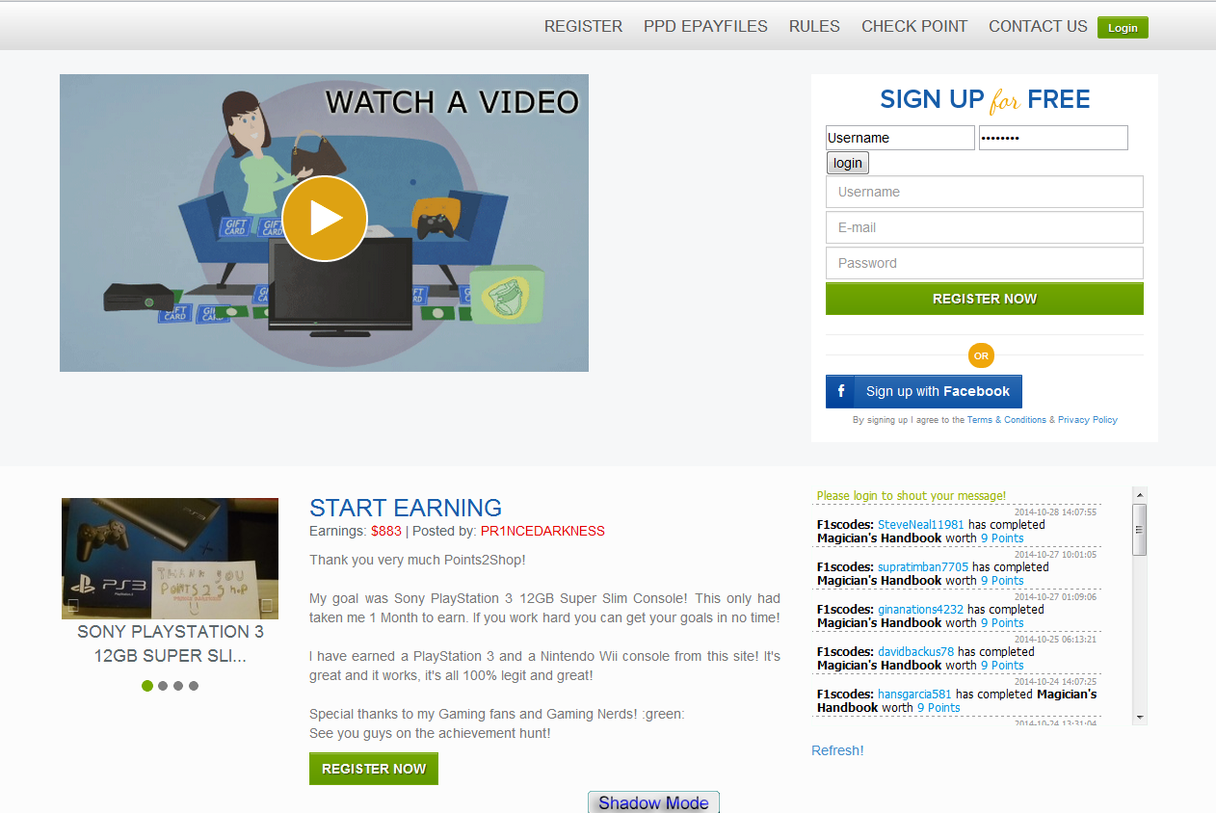Focus the signup Username field

click(x=985, y=192)
